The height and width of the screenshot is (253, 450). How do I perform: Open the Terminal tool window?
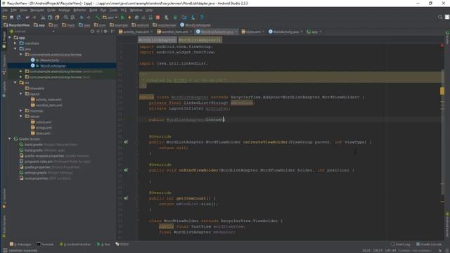(x=45, y=245)
